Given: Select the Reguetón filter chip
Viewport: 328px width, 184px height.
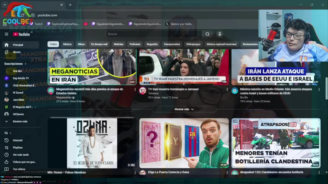Looking at the screenshot, I should pos(152,44).
